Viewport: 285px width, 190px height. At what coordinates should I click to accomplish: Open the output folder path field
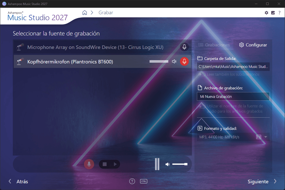tap(233, 67)
